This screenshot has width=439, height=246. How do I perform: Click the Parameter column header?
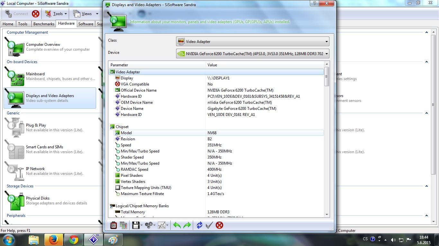(x=157, y=65)
